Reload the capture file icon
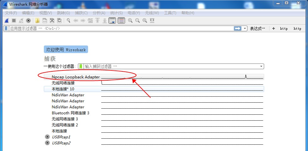 [59, 21]
